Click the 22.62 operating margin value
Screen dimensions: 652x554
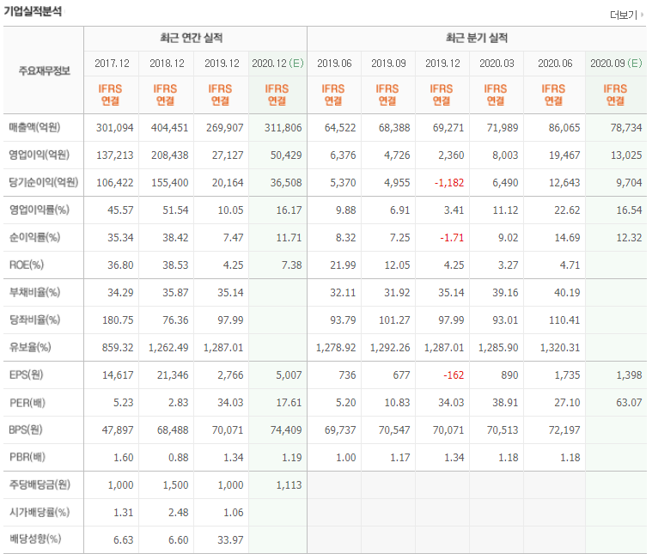(567, 210)
